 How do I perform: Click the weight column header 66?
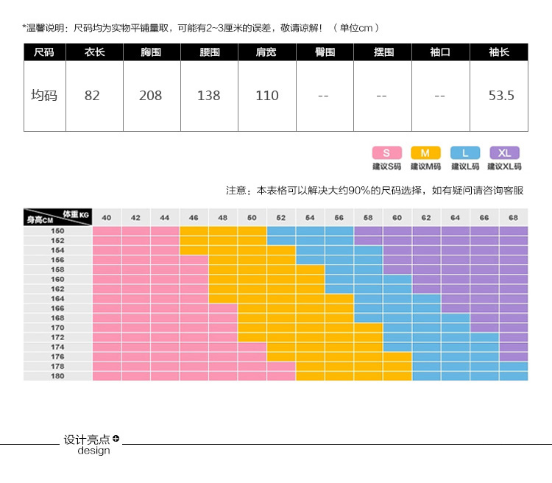pos(484,218)
